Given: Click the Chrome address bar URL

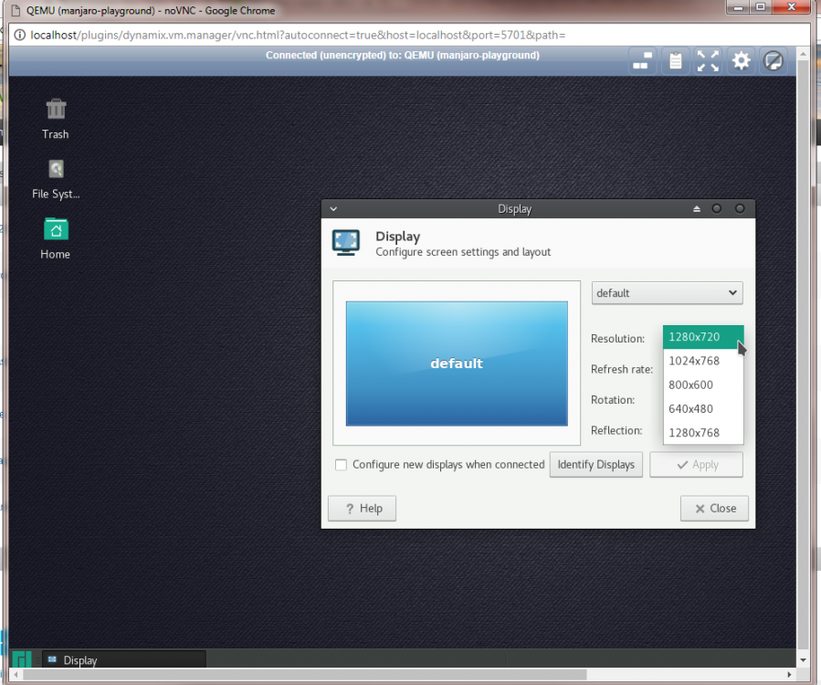Looking at the screenshot, I should pos(298,35).
